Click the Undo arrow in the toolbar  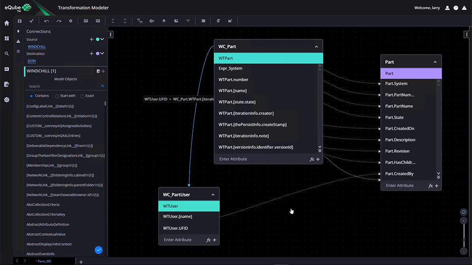point(46,21)
